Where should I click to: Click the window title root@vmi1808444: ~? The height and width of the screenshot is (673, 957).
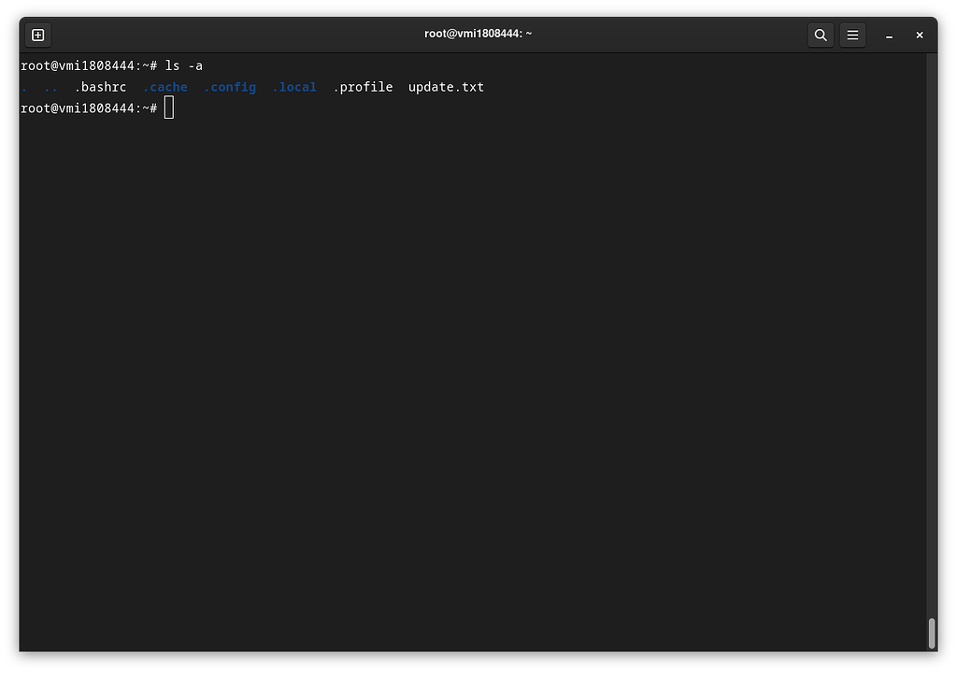click(478, 34)
